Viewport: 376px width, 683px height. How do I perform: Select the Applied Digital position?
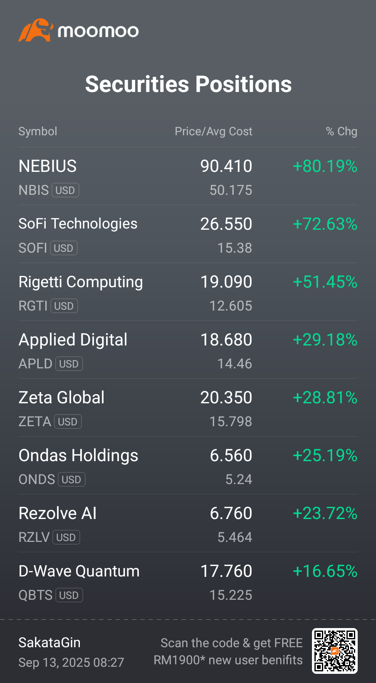(188, 350)
